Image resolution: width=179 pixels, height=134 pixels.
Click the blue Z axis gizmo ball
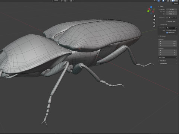click(151, 7)
